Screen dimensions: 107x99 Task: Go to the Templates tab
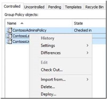point(73,7)
